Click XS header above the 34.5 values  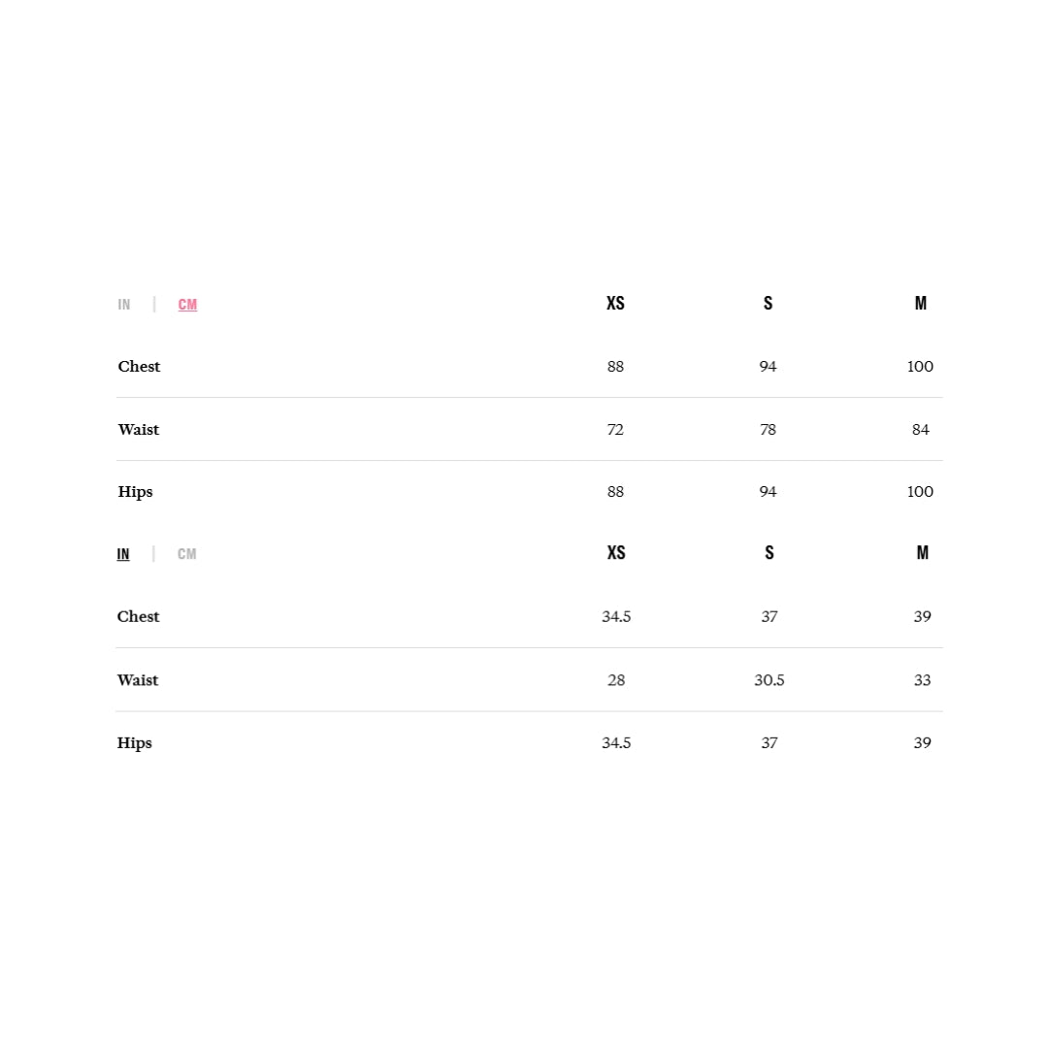pos(616,553)
